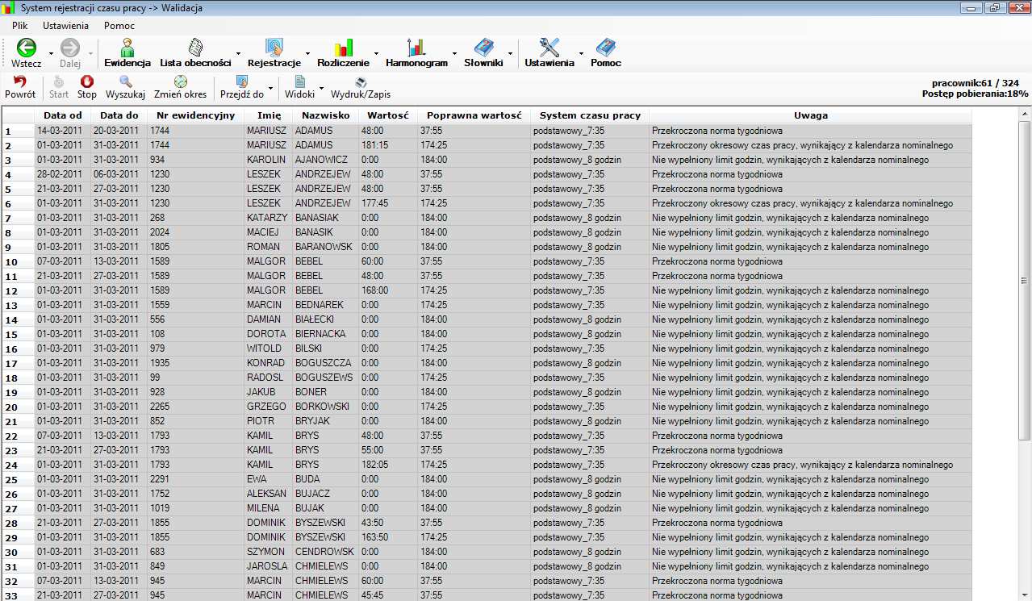
Task: Select row header number 1
Action: coord(18,131)
